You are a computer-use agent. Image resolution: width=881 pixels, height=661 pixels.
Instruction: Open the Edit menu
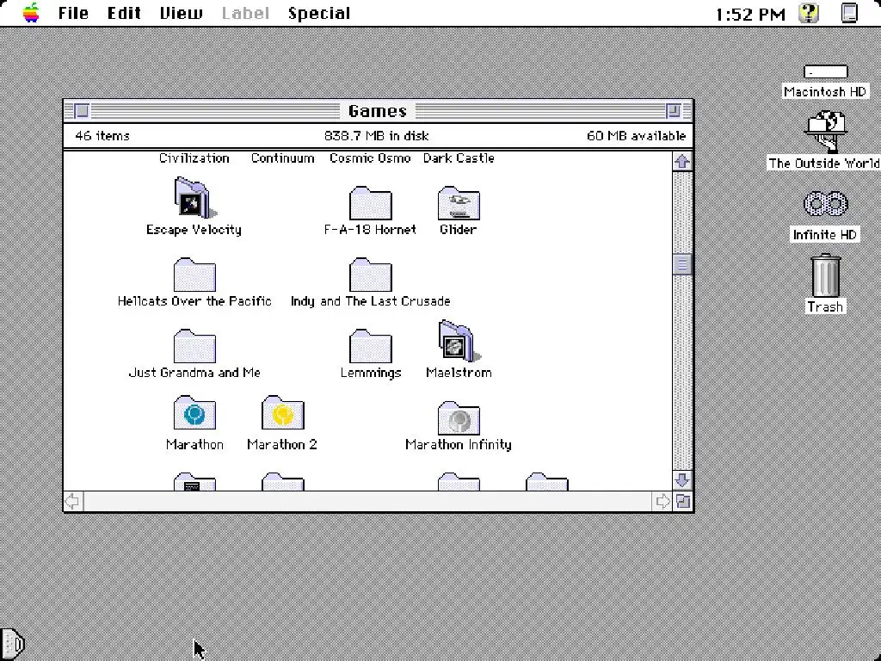click(124, 13)
